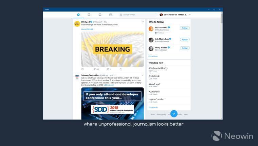The image size is (258, 146).
Task: Follow Seth MacFarlane
Action: click(x=185, y=39)
